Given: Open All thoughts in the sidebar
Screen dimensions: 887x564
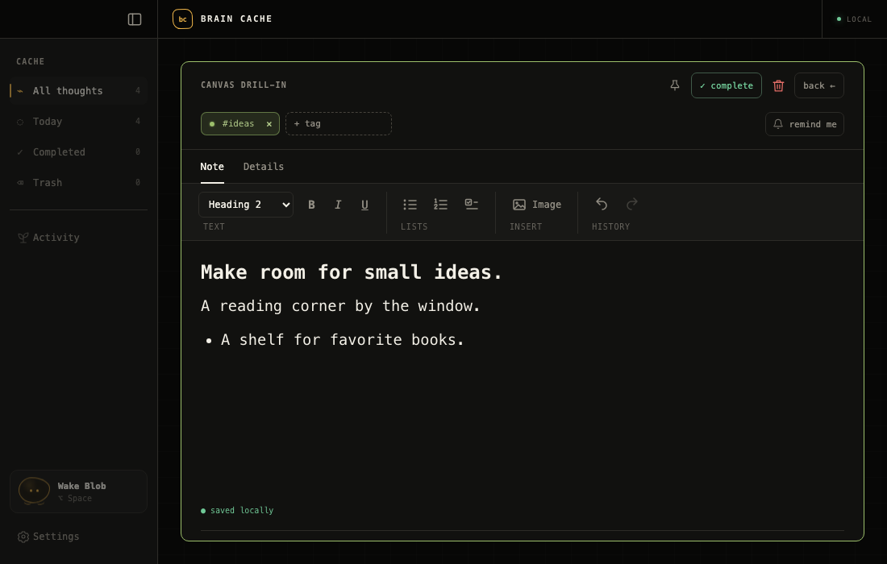Looking at the screenshot, I should [x=79, y=91].
